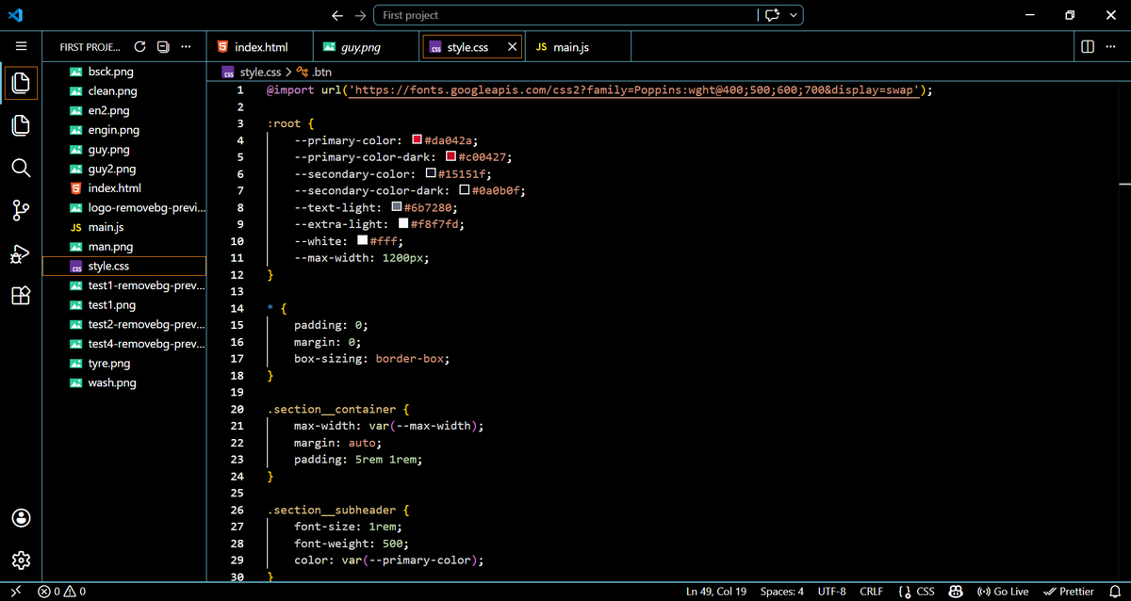
Task: Change file encoding UTF-8
Action: [830, 591]
